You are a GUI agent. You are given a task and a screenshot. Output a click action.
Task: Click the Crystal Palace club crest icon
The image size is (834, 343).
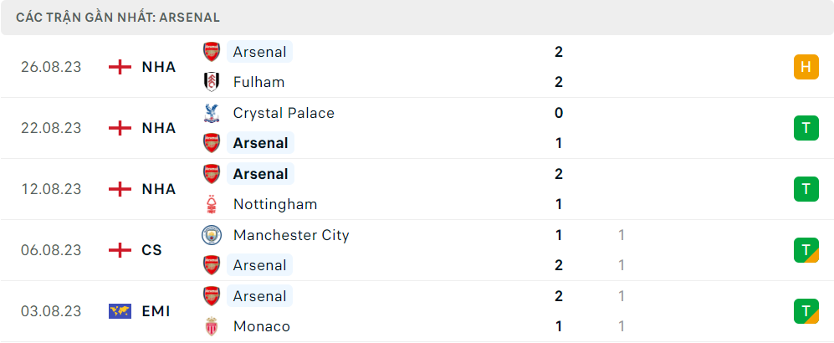tap(211, 113)
